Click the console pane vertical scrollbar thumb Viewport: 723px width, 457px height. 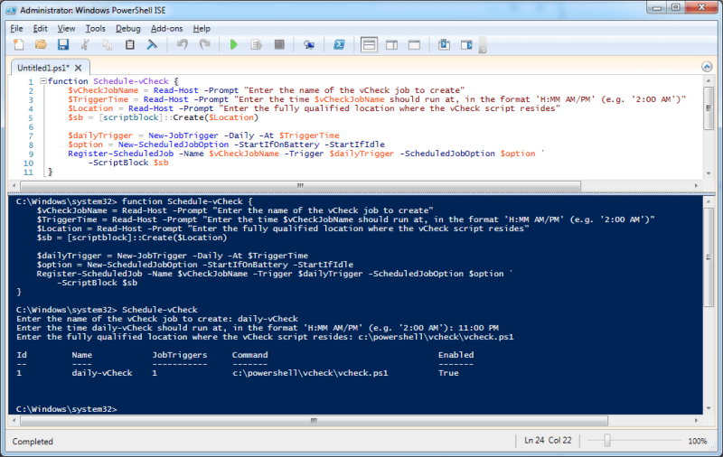click(709, 257)
